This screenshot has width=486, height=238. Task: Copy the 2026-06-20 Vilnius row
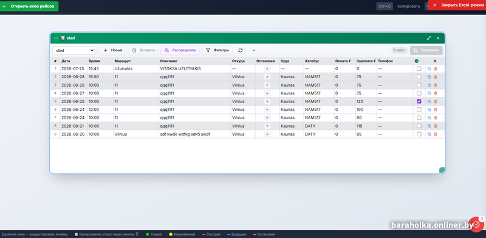click(x=430, y=134)
